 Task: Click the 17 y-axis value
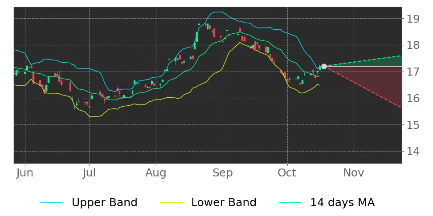pyautogui.click(x=412, y=72)
